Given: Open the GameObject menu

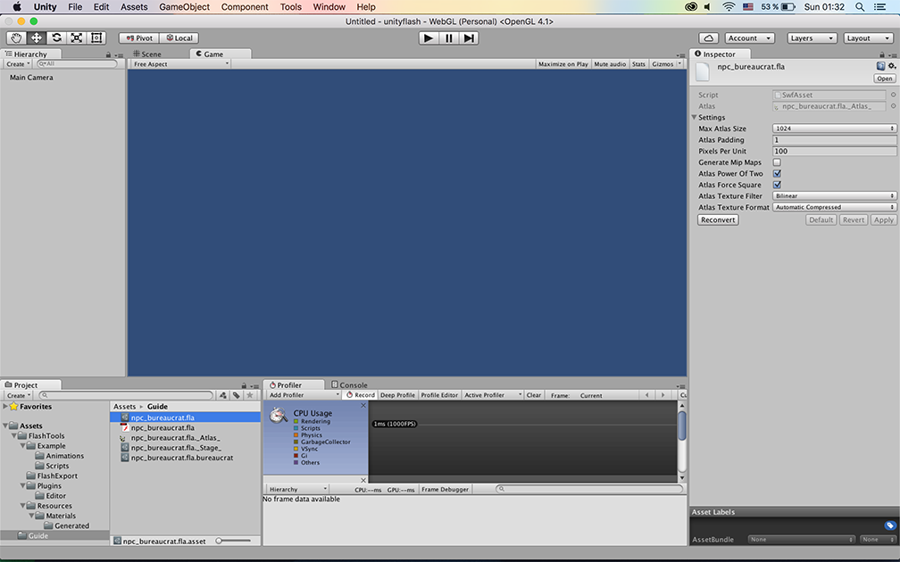Looking at the screenshot, I should click(x=184, y=7).
